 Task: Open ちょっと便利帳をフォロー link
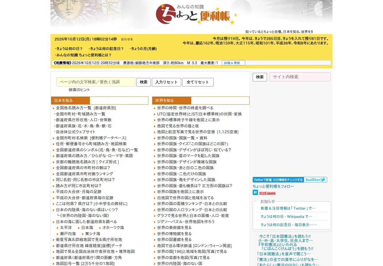point(273,186)
